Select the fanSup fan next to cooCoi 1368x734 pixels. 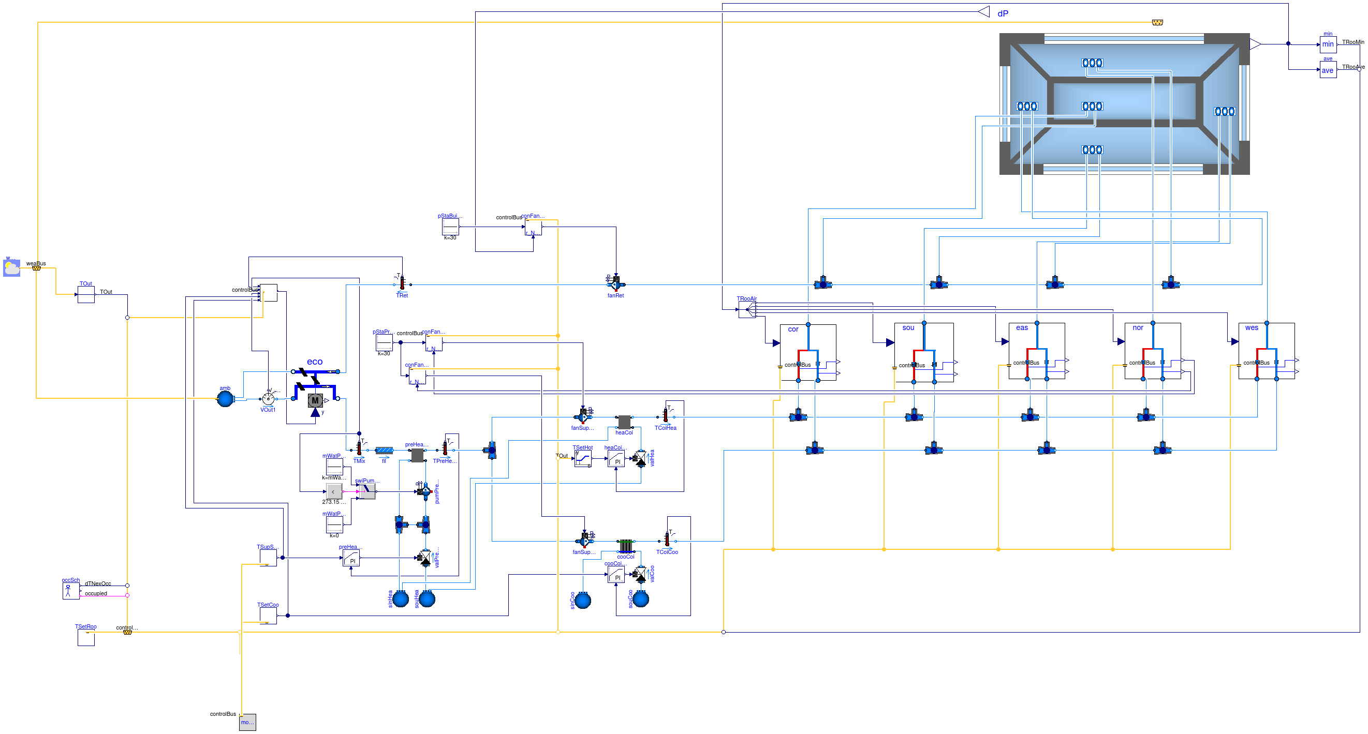pyautogui.click(x=585, y=542)
